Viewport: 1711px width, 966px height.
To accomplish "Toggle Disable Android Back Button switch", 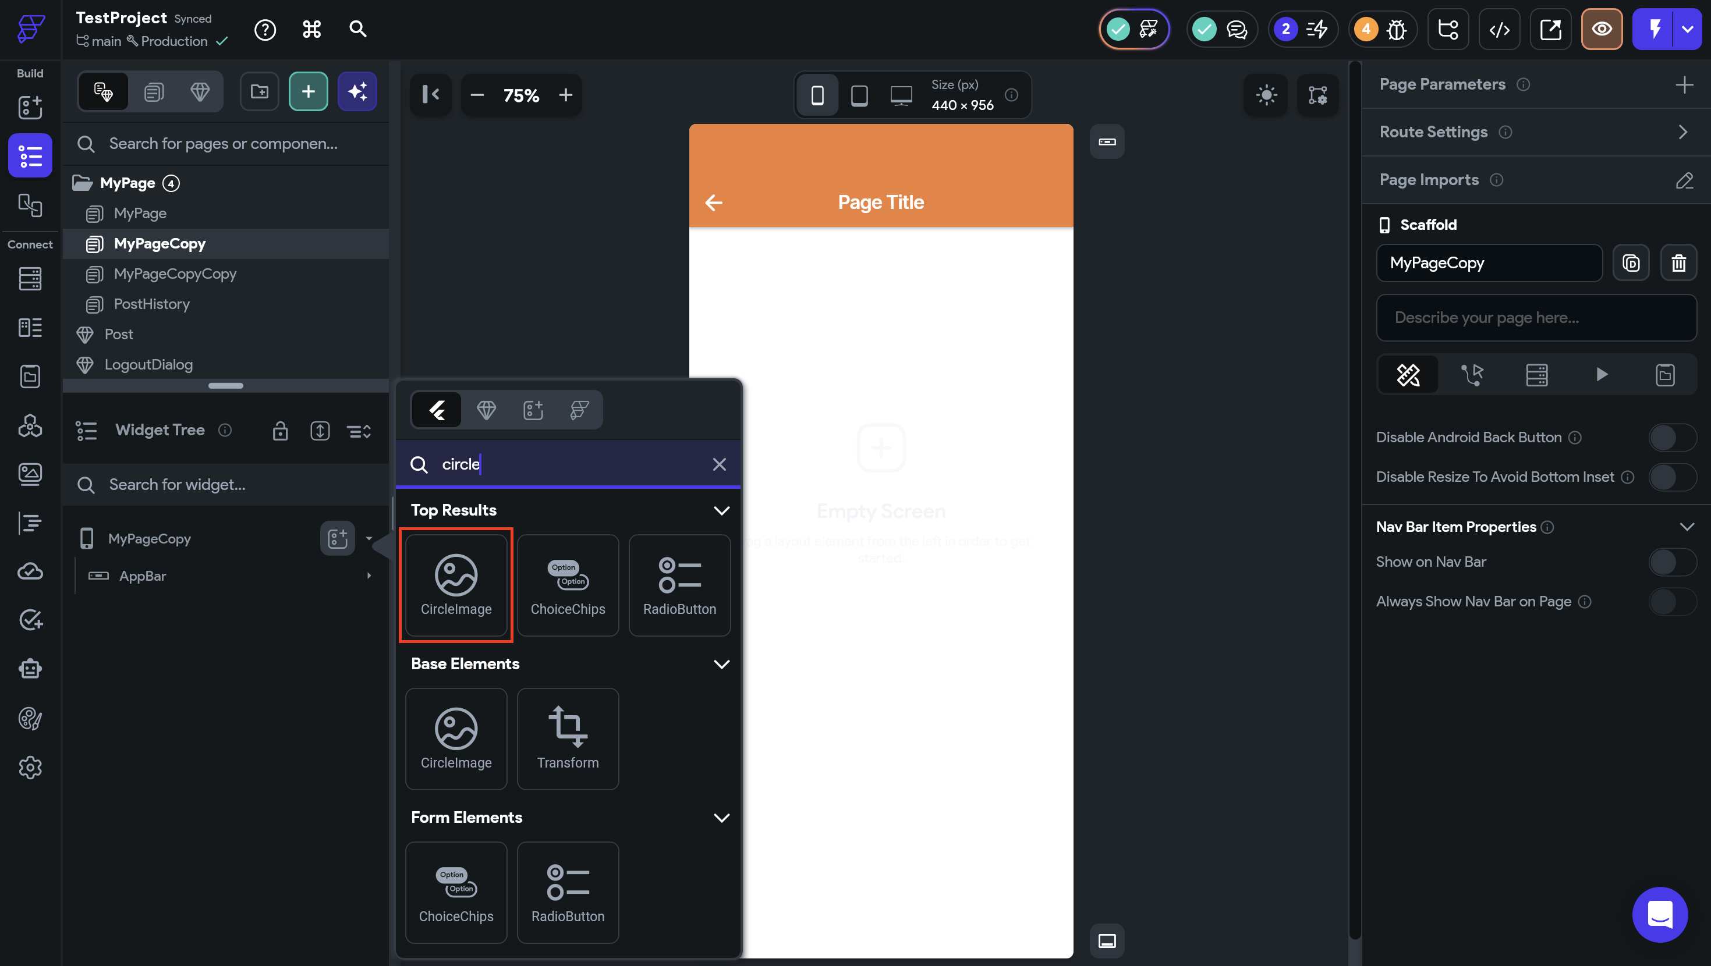I will pos(1672,438).
